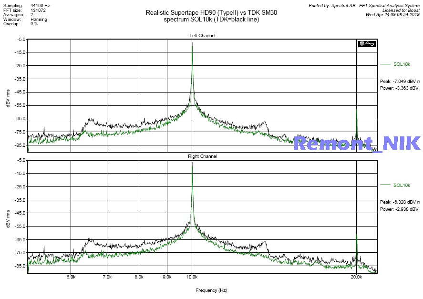
Task: Click the Wed Apr 24 2019 timestamp
Action: point(392,15)
